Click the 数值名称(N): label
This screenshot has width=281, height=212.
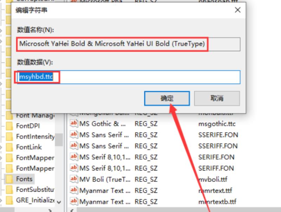[35, 30]
